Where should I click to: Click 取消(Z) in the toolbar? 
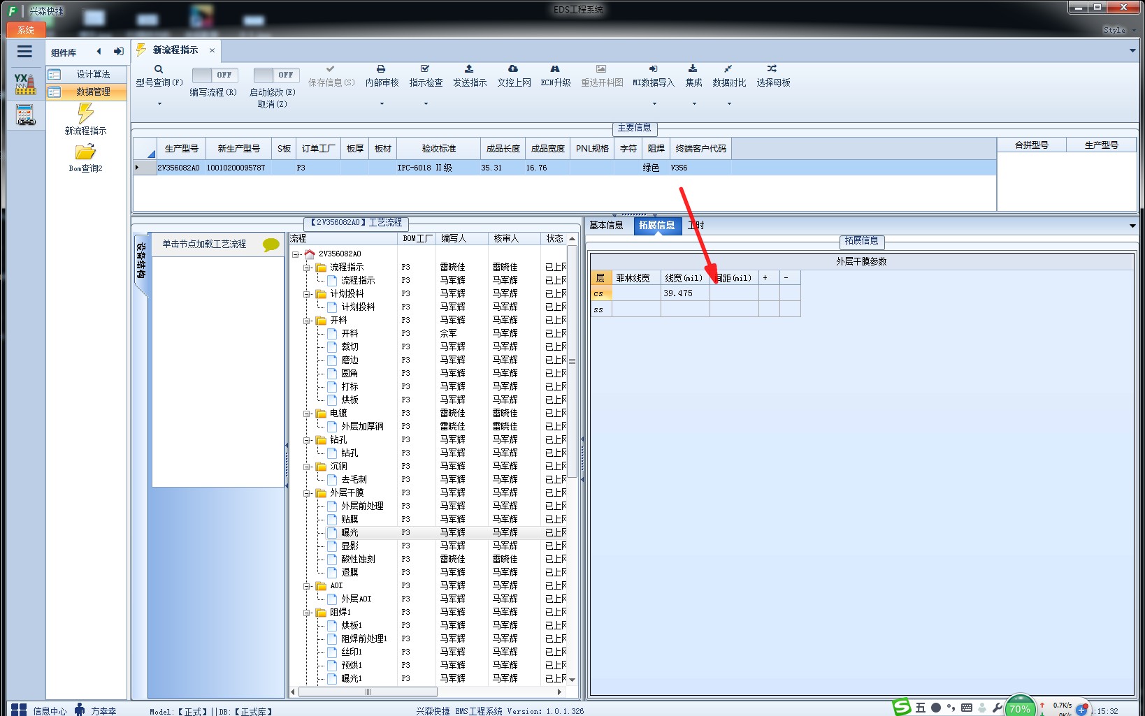coord(272,104)
